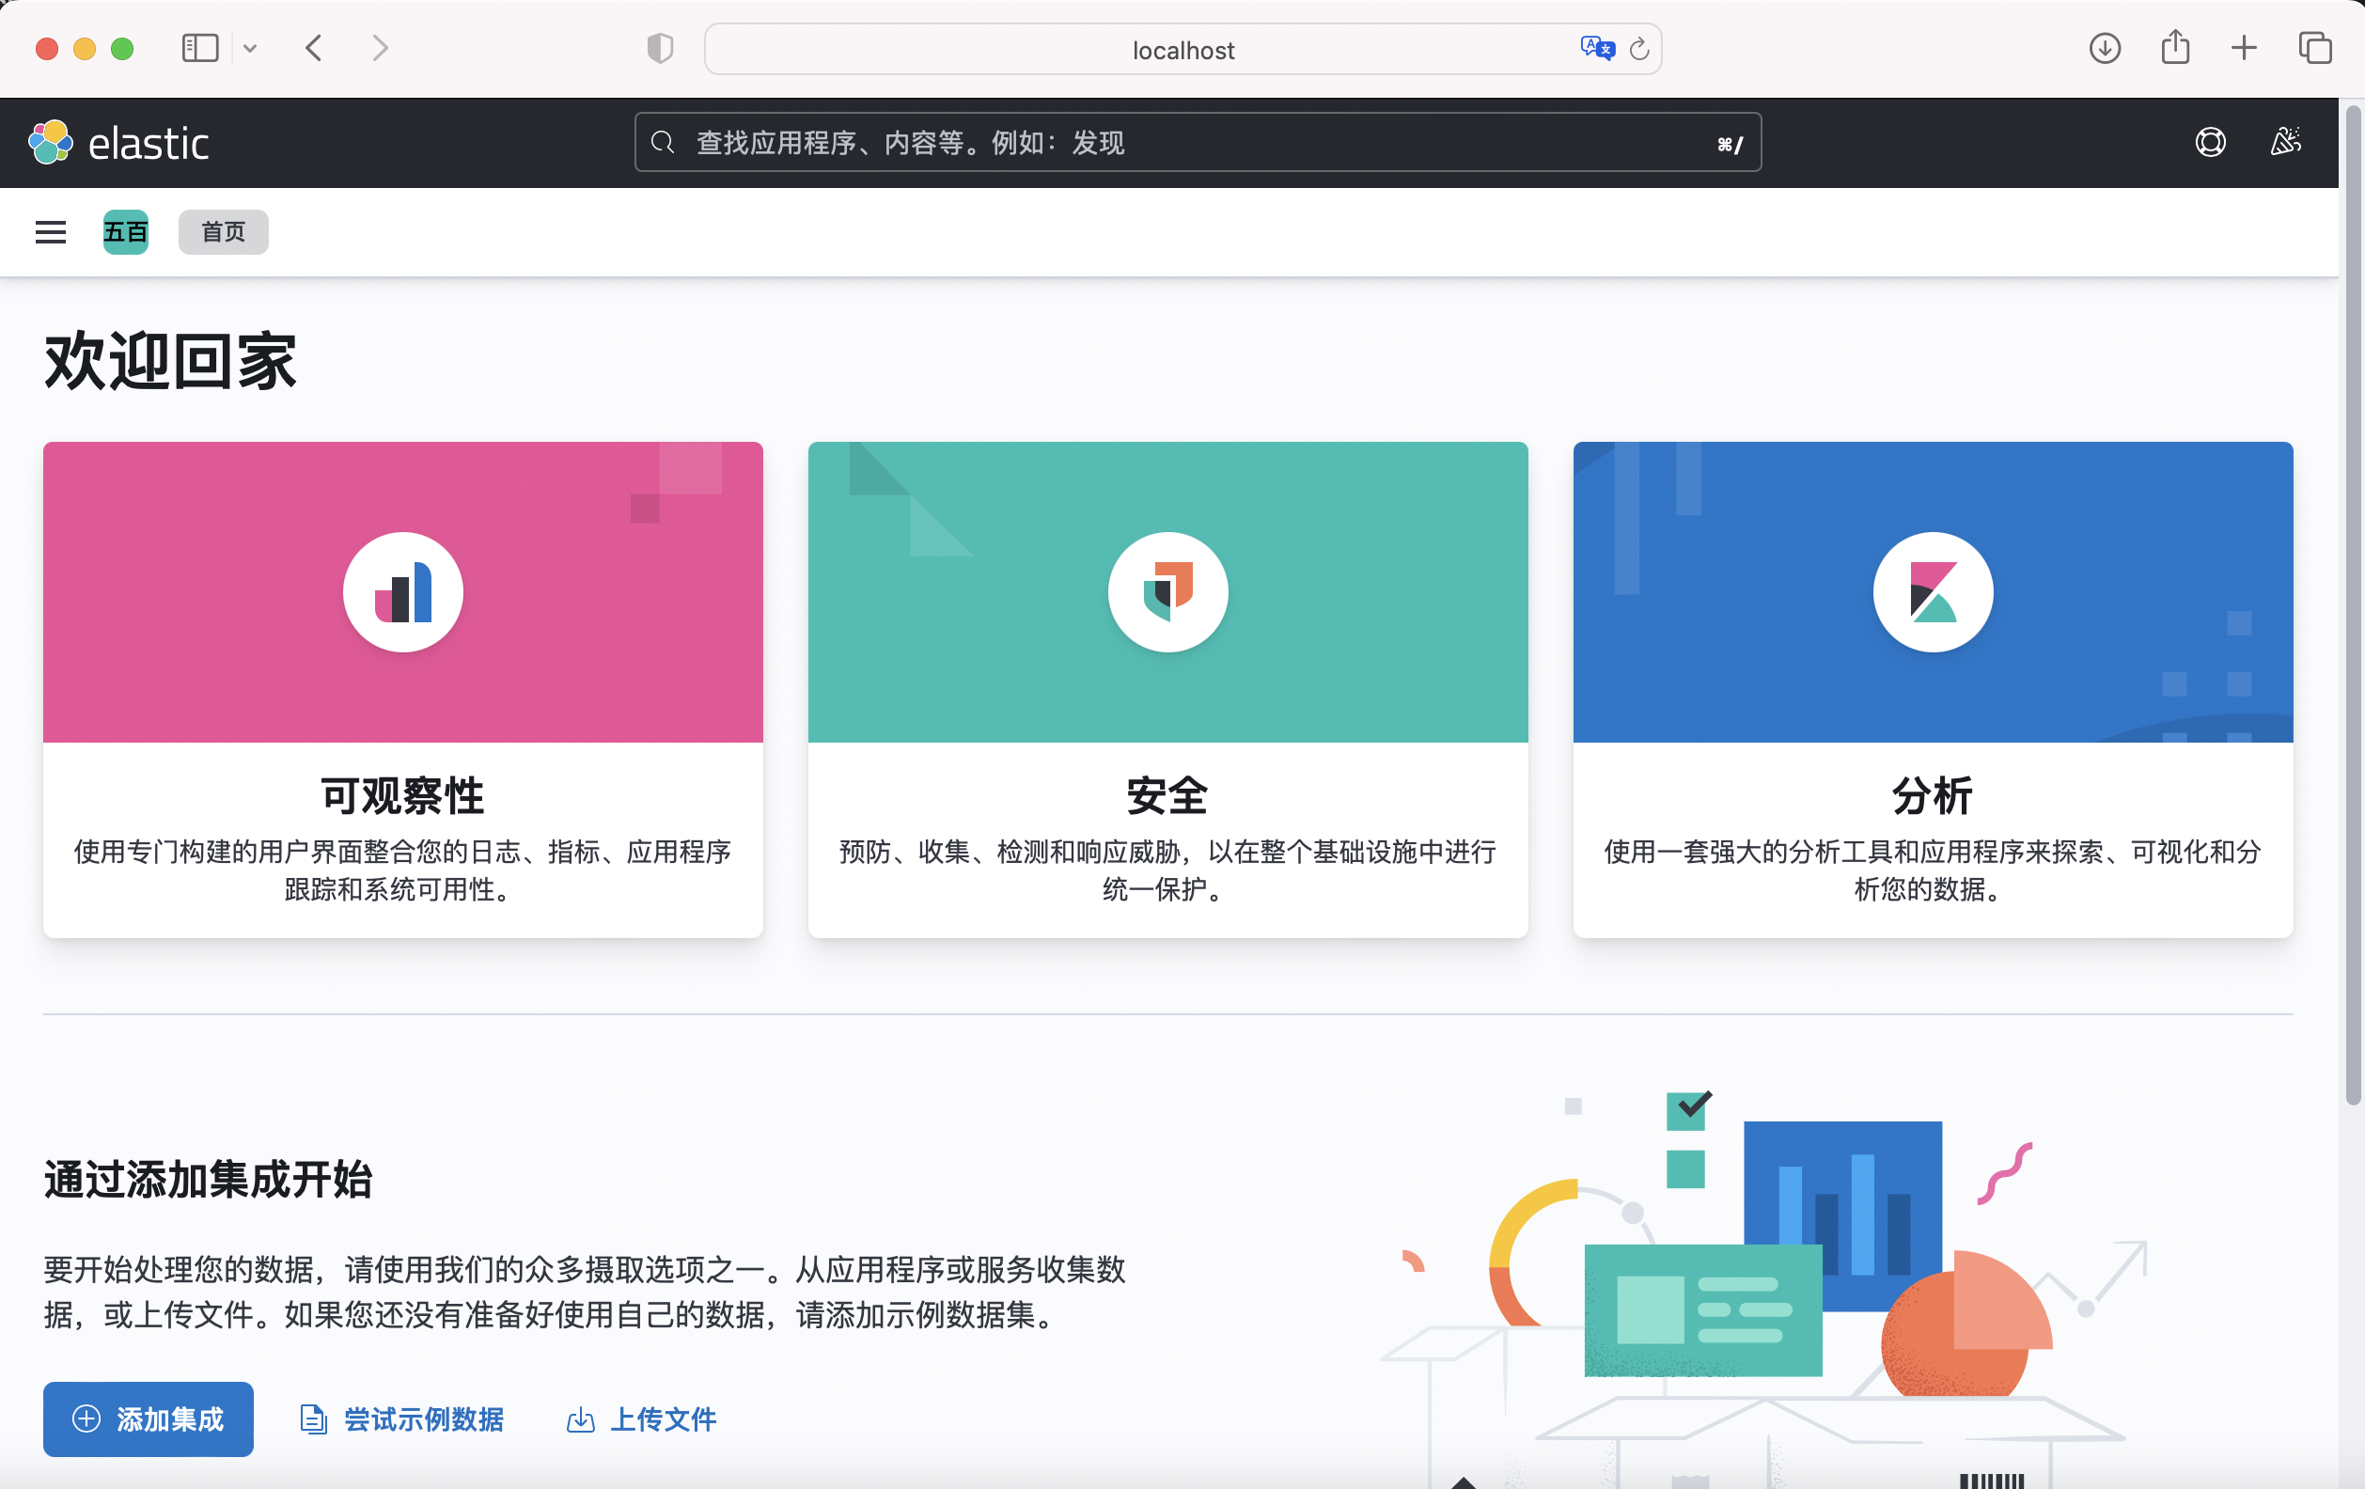The image size is (2365, 1489).
Task: Open the newsfeed celebration icon
Action: (2285, 143)
